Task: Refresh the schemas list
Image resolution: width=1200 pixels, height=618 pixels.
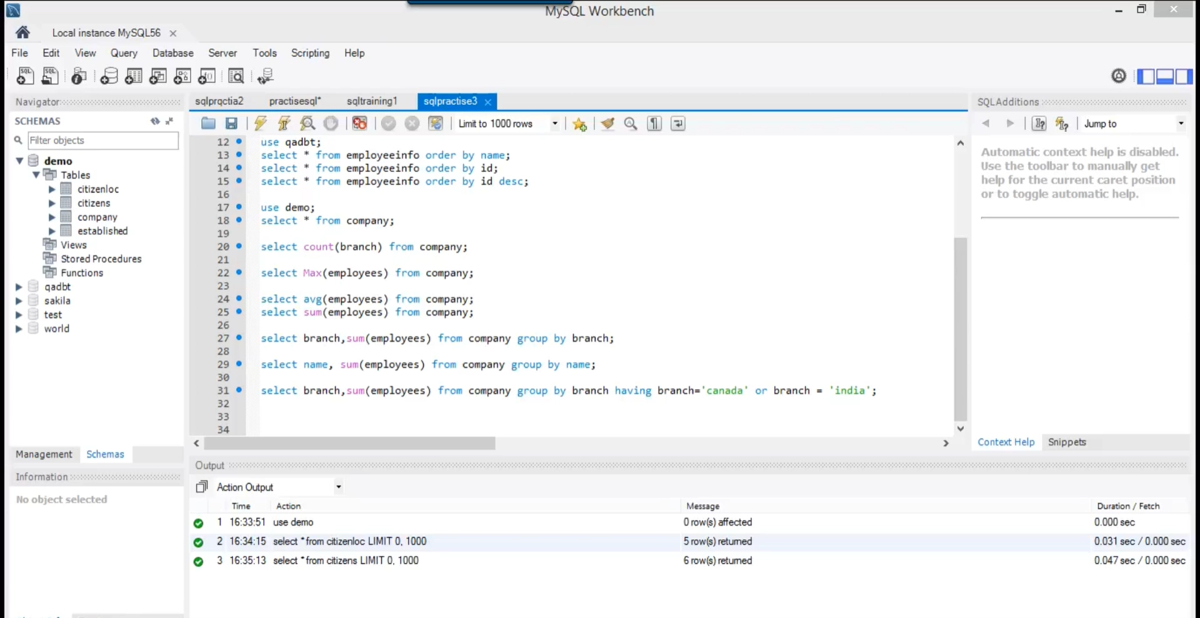Action: tap(154, 121)
